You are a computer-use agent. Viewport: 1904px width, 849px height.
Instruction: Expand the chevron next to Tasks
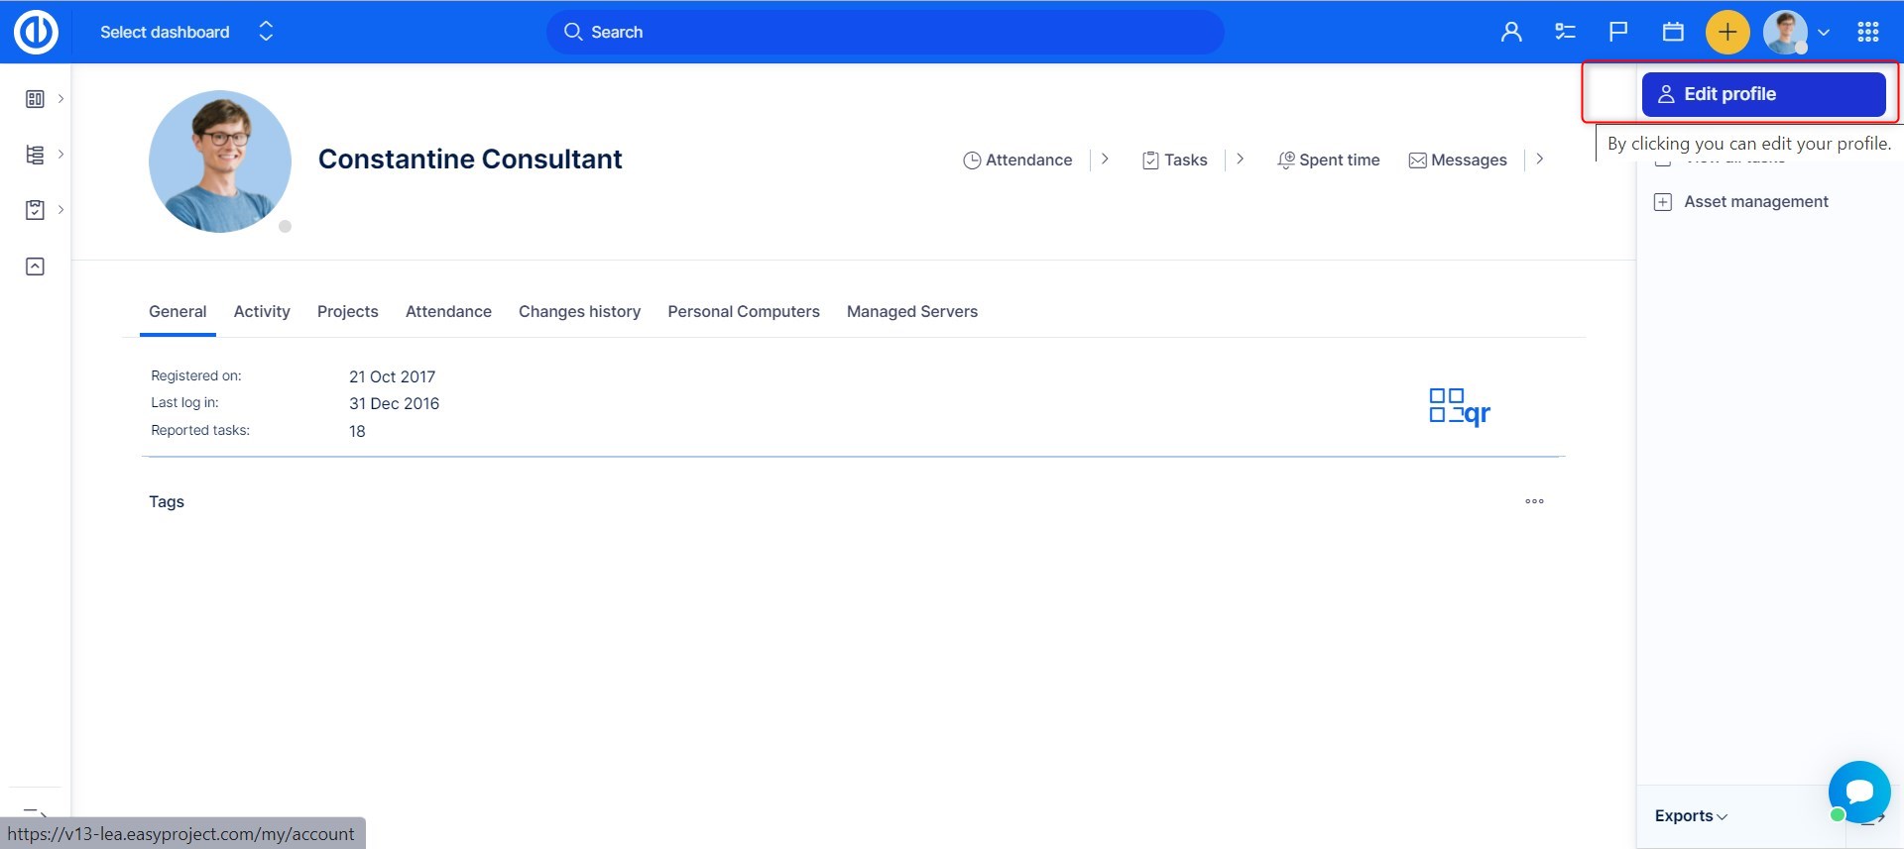pos(1240,159)
